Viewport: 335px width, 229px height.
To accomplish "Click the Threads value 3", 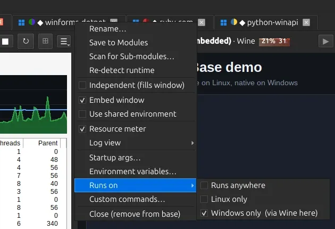I will click(x=19, y=192).
